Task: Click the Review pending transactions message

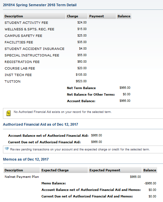Action: tap(80, 149)
